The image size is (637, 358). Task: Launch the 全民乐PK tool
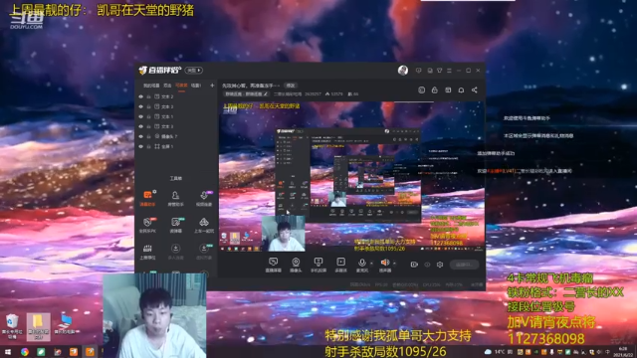(147, 225)
